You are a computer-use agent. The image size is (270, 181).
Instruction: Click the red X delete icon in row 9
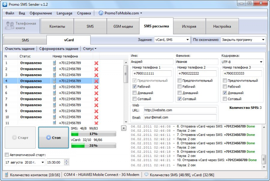[x=96, y=111]
